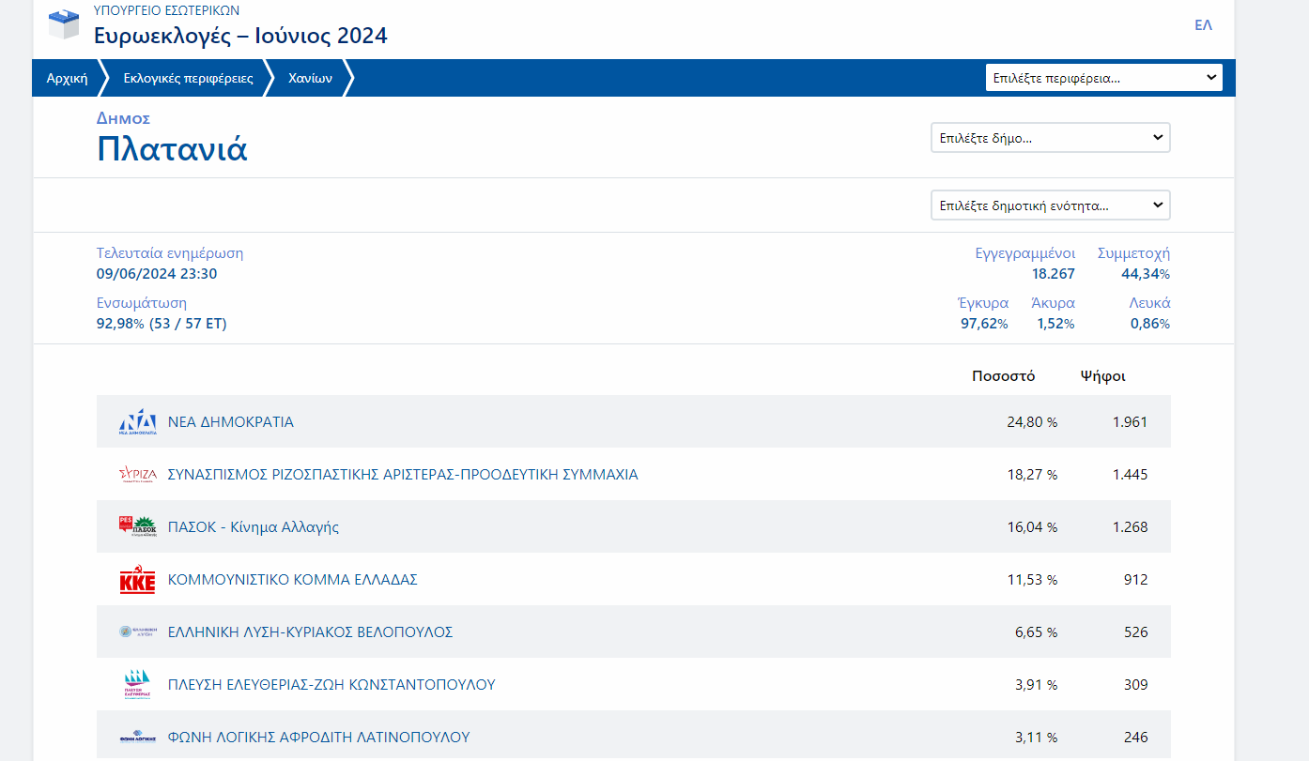Viewport: 1309px width, 761px height.
Task: Click the ΠΑΣΟΚ - Κίνημα Αλλαγής link
Action: point(253,527)
